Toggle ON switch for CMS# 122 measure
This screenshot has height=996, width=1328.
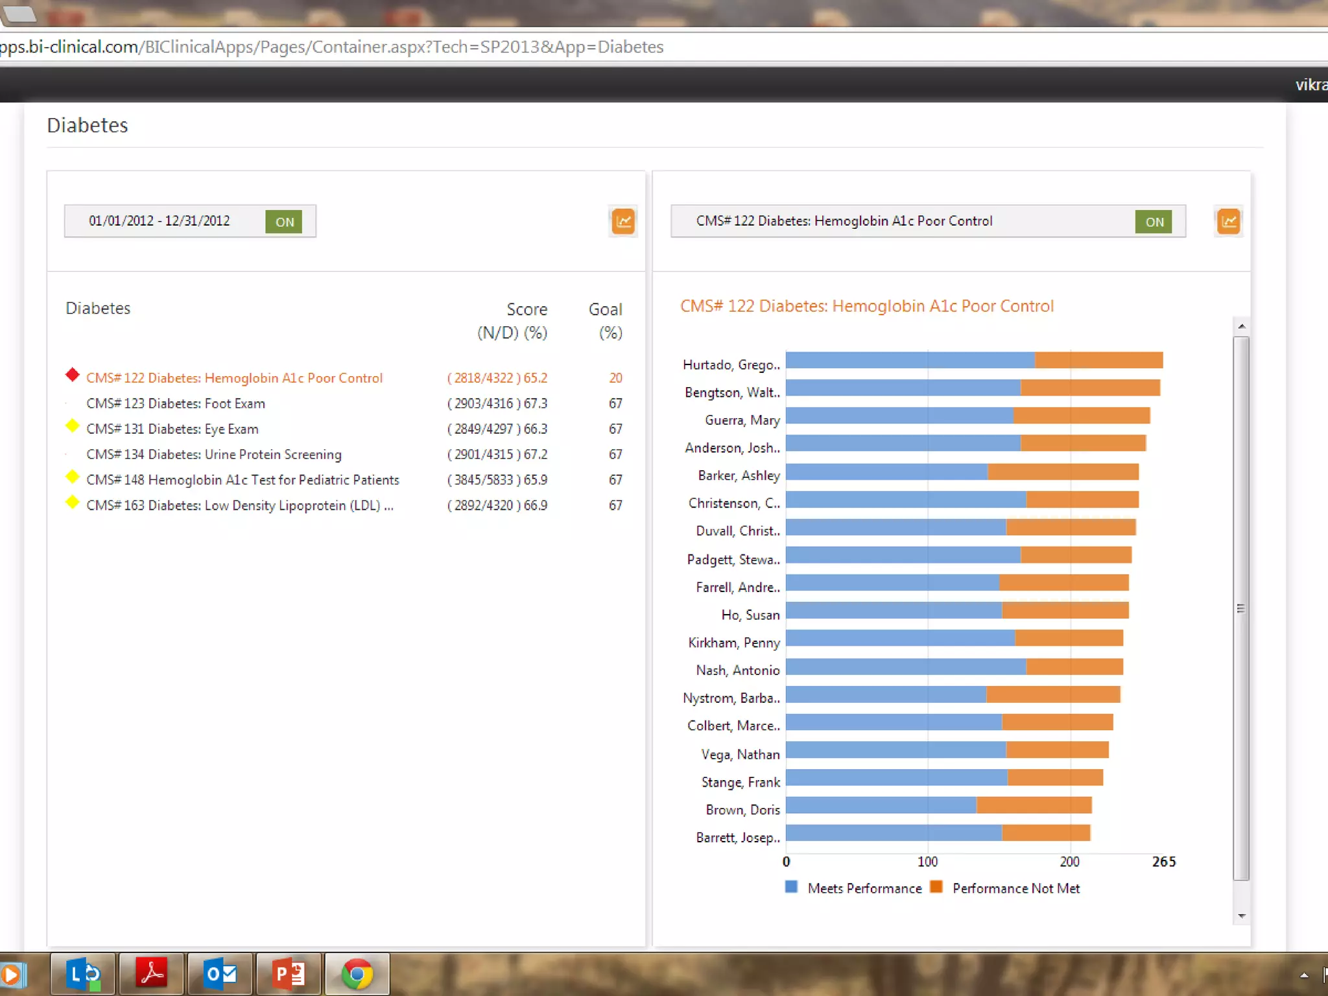(1154, 222)
